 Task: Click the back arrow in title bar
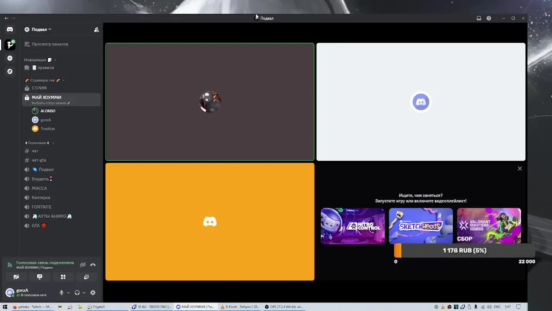pos(6,18)
